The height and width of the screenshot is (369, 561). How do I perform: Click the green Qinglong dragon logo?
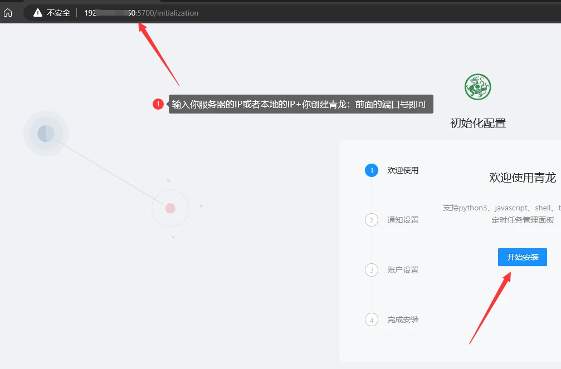(477, 87)
